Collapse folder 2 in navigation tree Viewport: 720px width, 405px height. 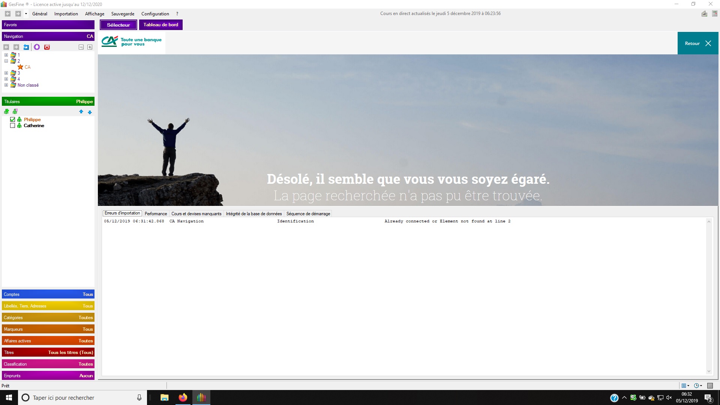click(x=6, y=61)
